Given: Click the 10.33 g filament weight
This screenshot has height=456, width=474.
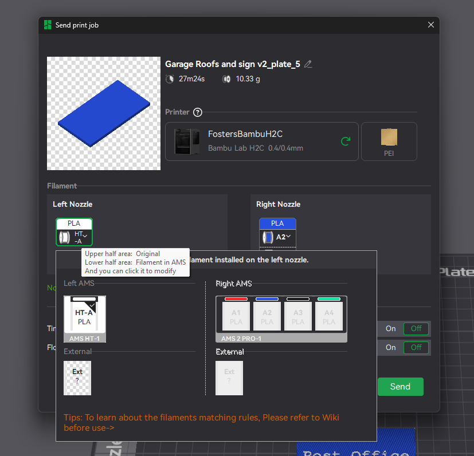Looking at the screenshot, I should pyautogui.click(x=248, y=79).
